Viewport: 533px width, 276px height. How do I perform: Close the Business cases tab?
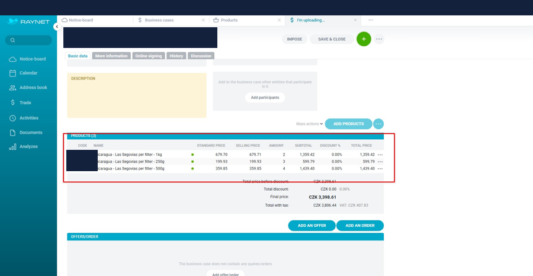203,20
